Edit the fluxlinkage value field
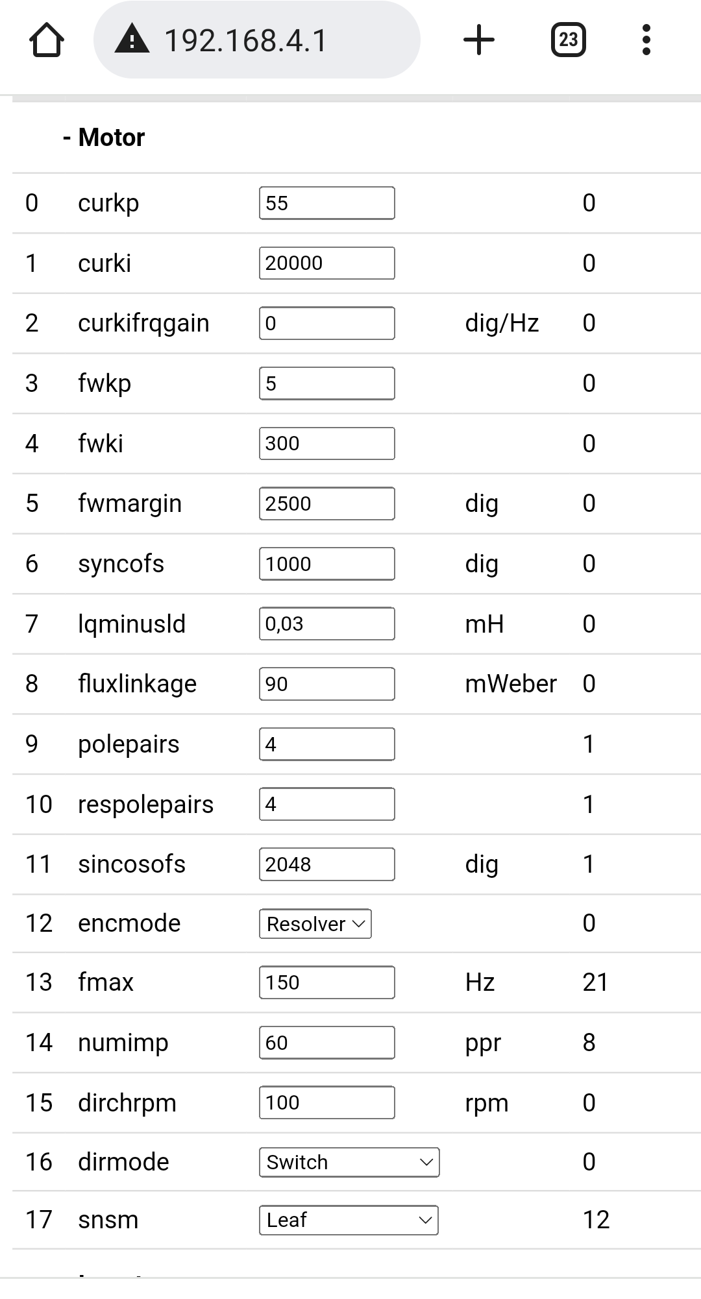This screenshot has width=701, height=1299. [x=326, y=684]
